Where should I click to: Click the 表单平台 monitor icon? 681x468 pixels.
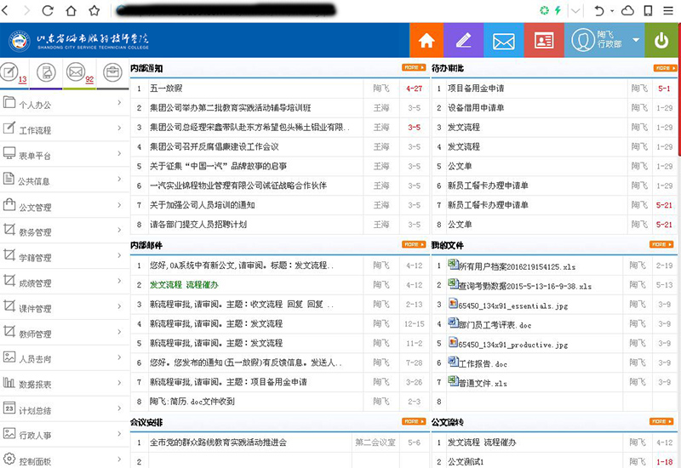[x=9, y=153]
